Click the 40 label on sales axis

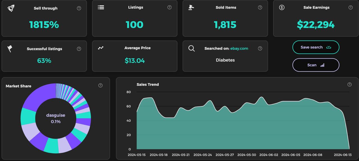point(129,121)
